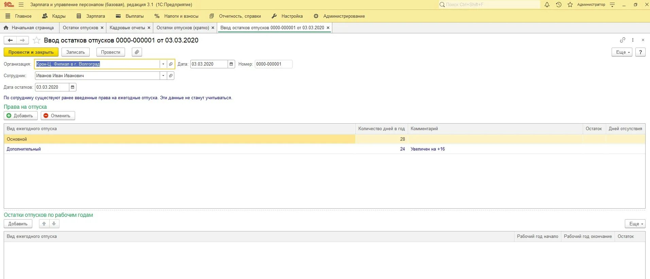Close the Кадровые отчеты tab
The image size is (650, 279).
click(149, 28)
